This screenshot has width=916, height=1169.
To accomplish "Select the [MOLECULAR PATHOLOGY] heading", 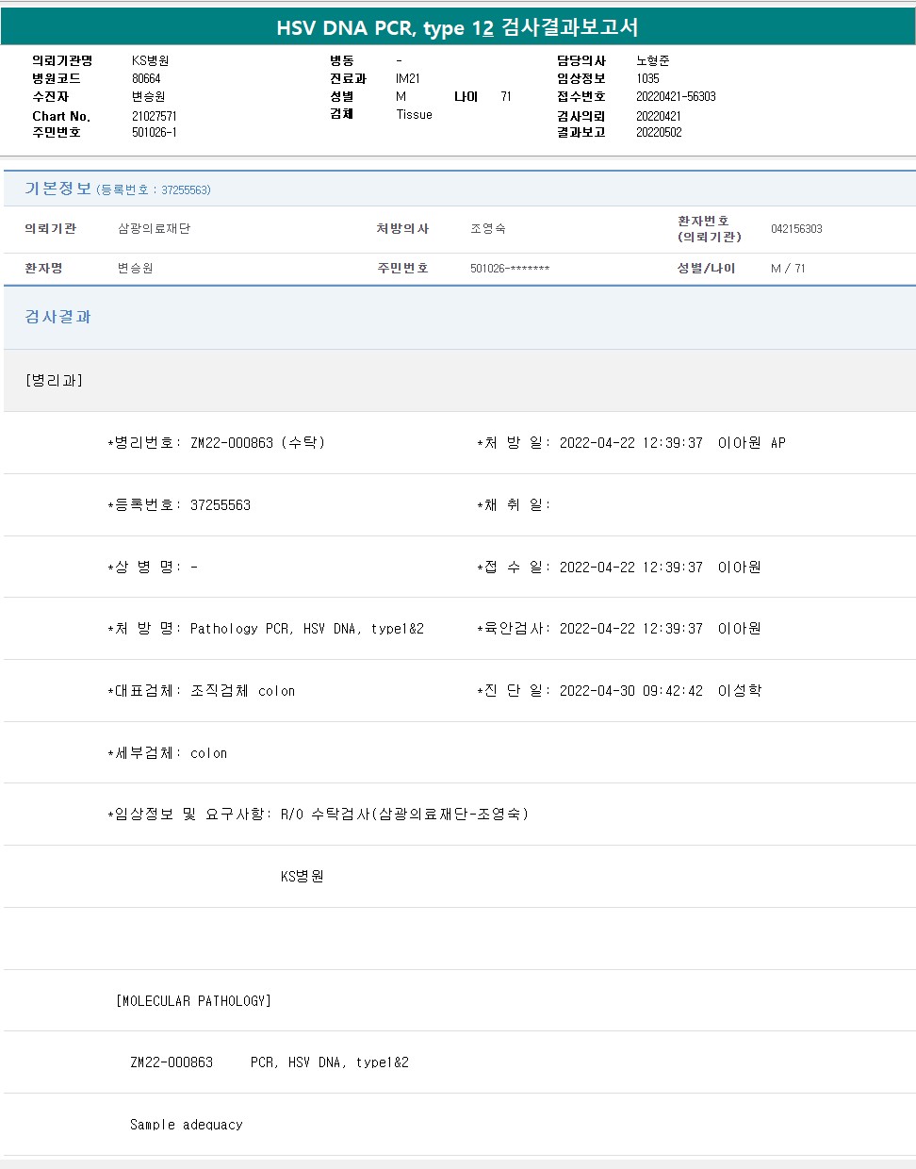I will [193, 1001].
